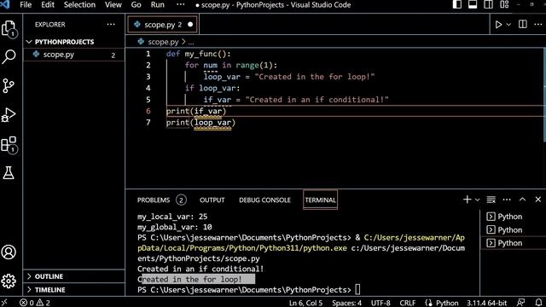Open notifications bell icon
Screen dimensions: 546x307
(x=538, y=303)
